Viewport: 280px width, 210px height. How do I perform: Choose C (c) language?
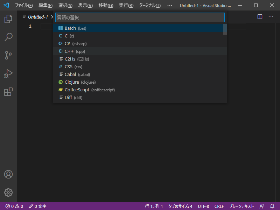(140, 36)
